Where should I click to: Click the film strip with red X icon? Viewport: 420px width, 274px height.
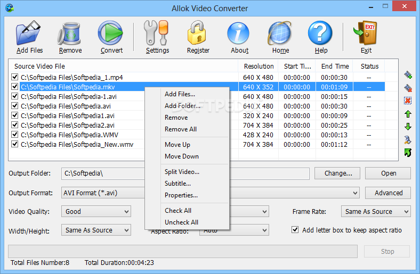(x=408, y=88)
